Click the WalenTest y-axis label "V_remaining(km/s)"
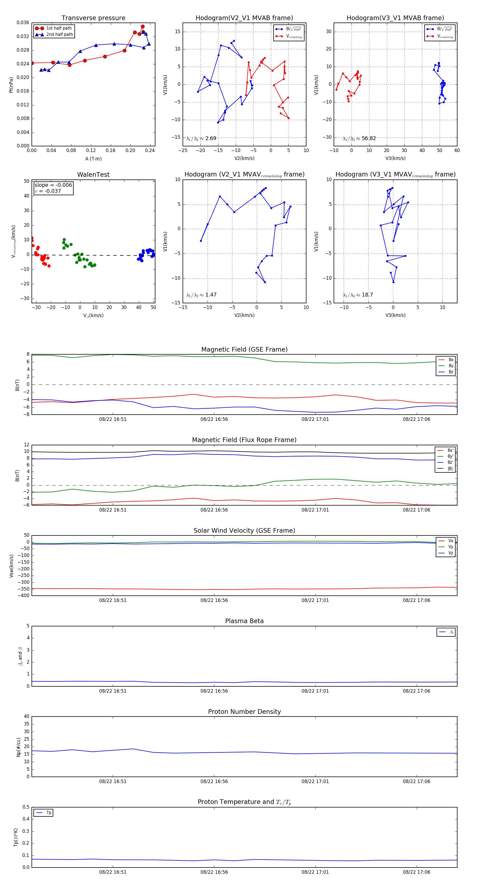 [x=13, y=241]
